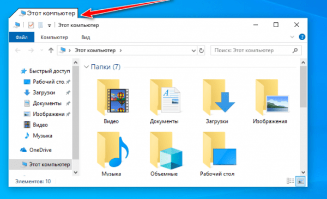Screen dimensions: 327x199
Task: Close the Этот компьютер window
Action: coord(296,25)
